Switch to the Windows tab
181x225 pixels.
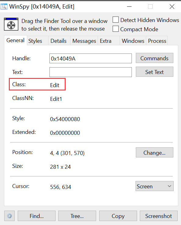click(133, 41)
